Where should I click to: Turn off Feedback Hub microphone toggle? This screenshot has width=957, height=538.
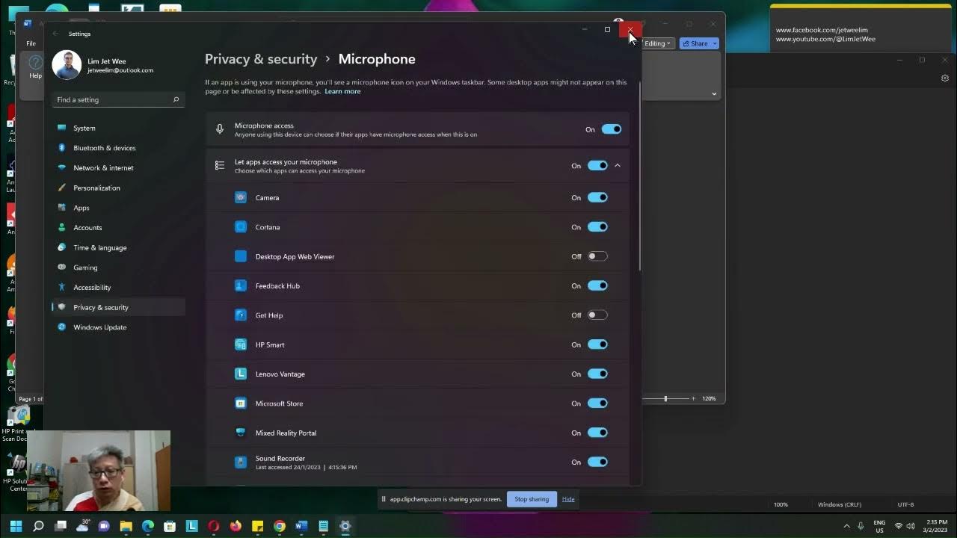pyautogui.click(x=597, y=285)
